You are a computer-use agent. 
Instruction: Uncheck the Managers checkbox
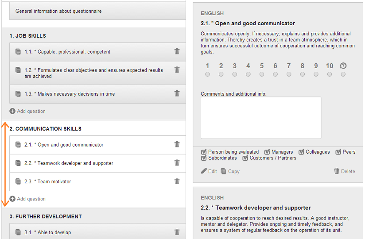pyautogui.click(x=267, y=152)
